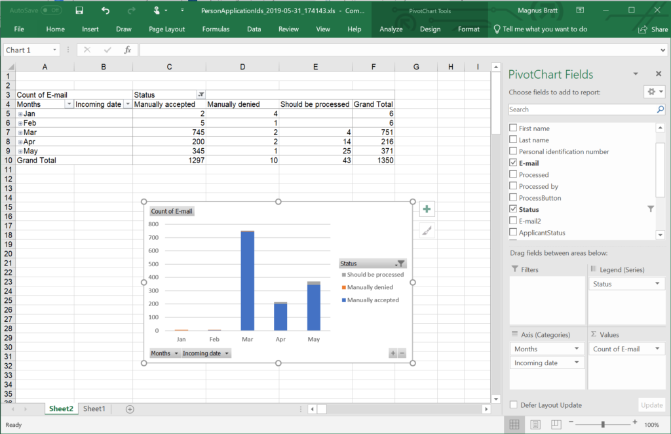The width and height of the screenshot is (671, 434).
Task: Switch to Page Break Preview in status bar
Action: tap(556, 424)
